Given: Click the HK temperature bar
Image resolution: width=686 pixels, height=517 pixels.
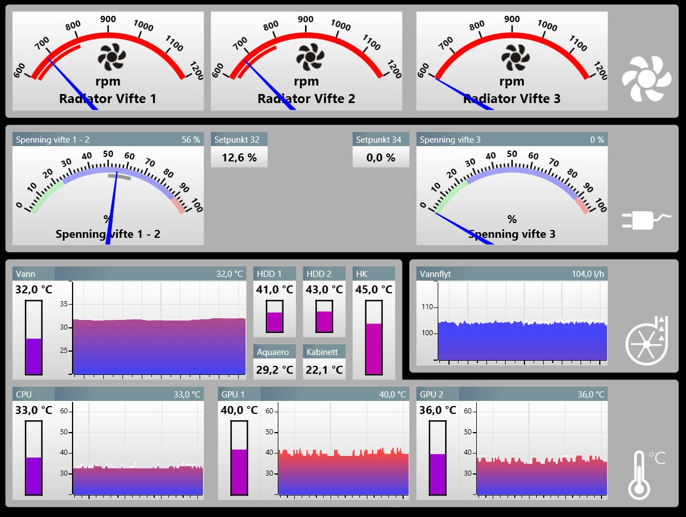Looking at the screenshot, I should coord(374,337).
